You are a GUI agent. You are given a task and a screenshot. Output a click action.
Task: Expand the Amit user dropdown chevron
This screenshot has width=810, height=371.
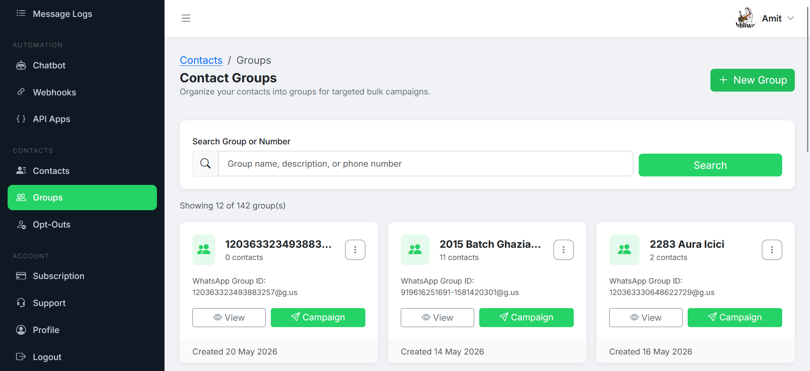[791, 18]
